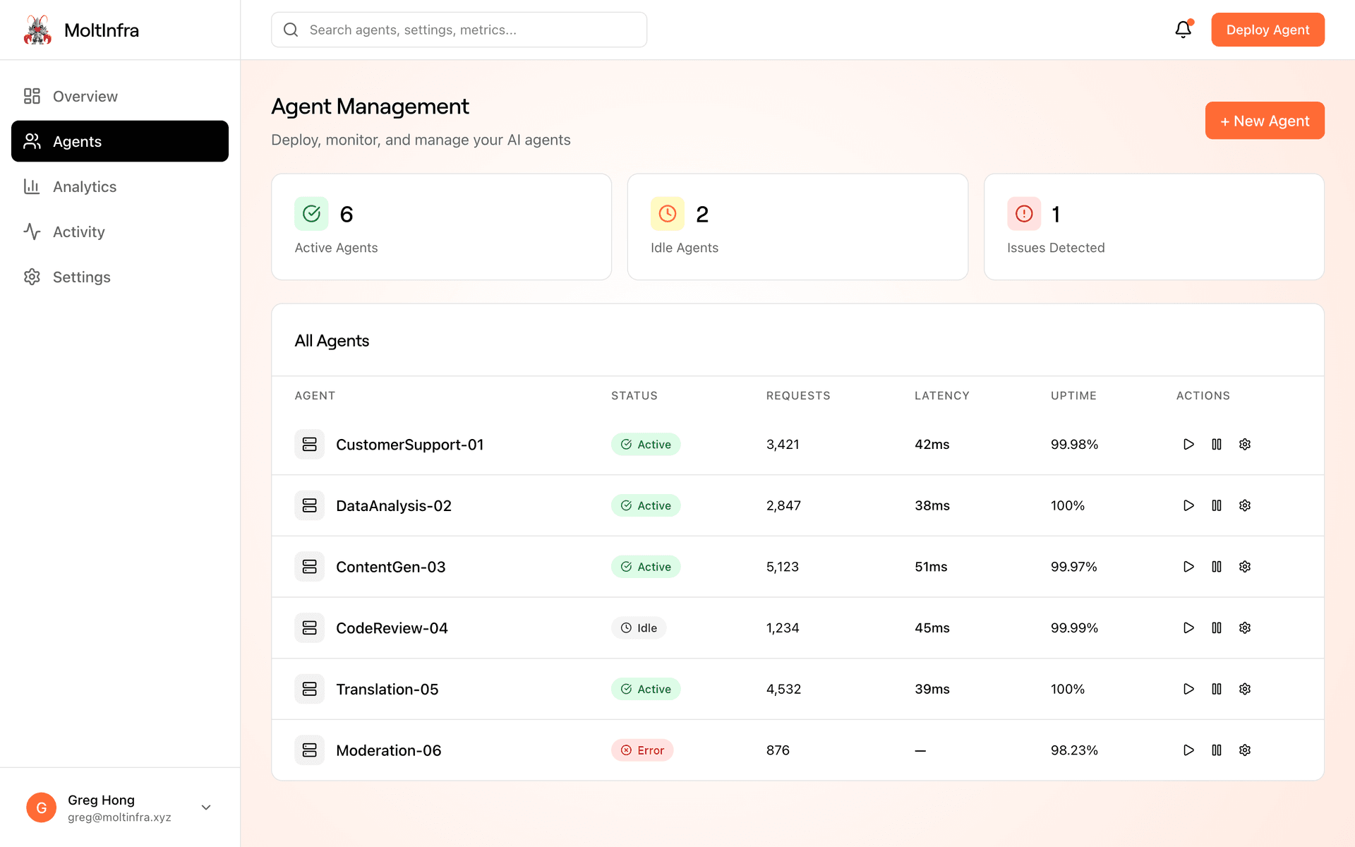Screen dimensions: 1355x847
Task: Click the + New Agent button
Action: pos(1265,121)
